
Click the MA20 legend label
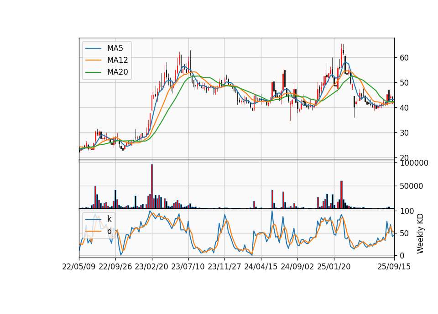click(117, 72)
